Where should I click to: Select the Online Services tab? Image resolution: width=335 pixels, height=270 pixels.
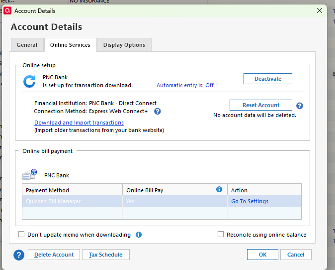point(70,45)
